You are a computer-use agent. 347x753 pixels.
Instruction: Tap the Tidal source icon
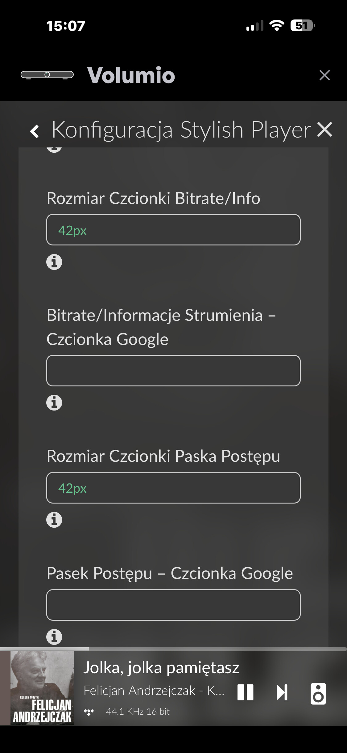point(89,712)
